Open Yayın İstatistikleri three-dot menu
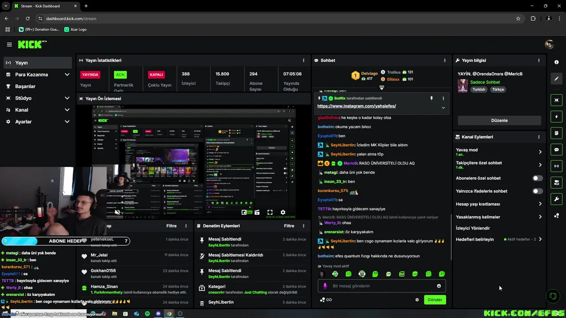The width and height of the screenshot is (566, 318). click(303, 60)
